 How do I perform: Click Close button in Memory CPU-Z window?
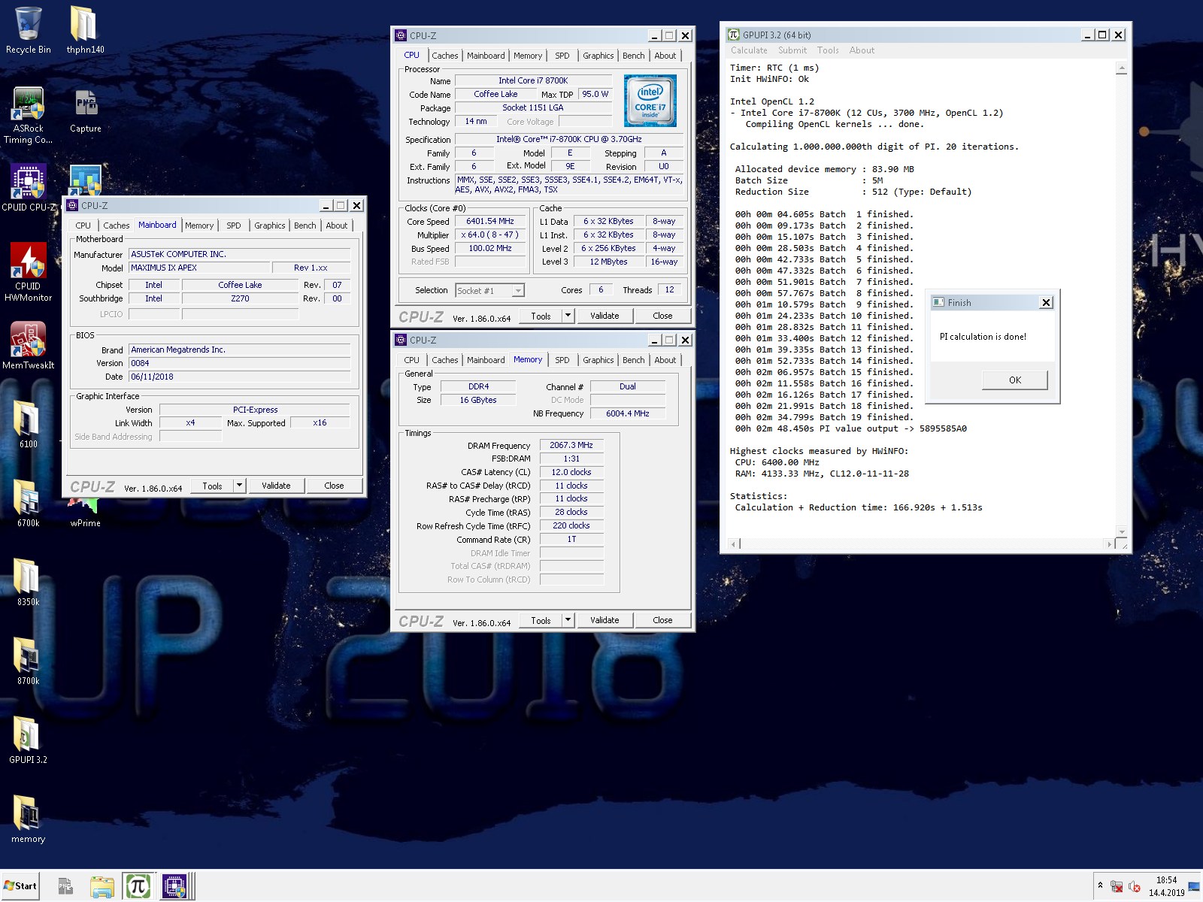point(662,620)
